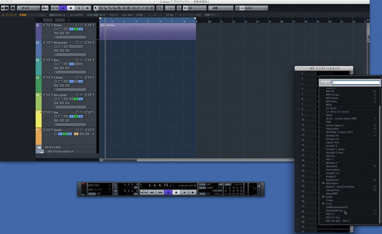Select the Object Selection arrow tool
The image size is (382, 234).
[96, 8]
